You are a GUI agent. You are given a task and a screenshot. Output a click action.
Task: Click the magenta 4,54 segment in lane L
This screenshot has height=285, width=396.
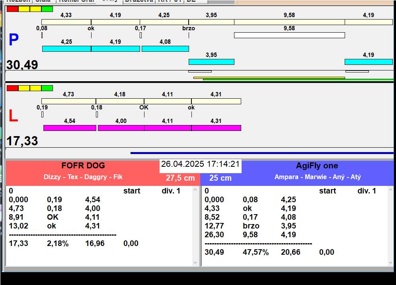click(70, 128)
